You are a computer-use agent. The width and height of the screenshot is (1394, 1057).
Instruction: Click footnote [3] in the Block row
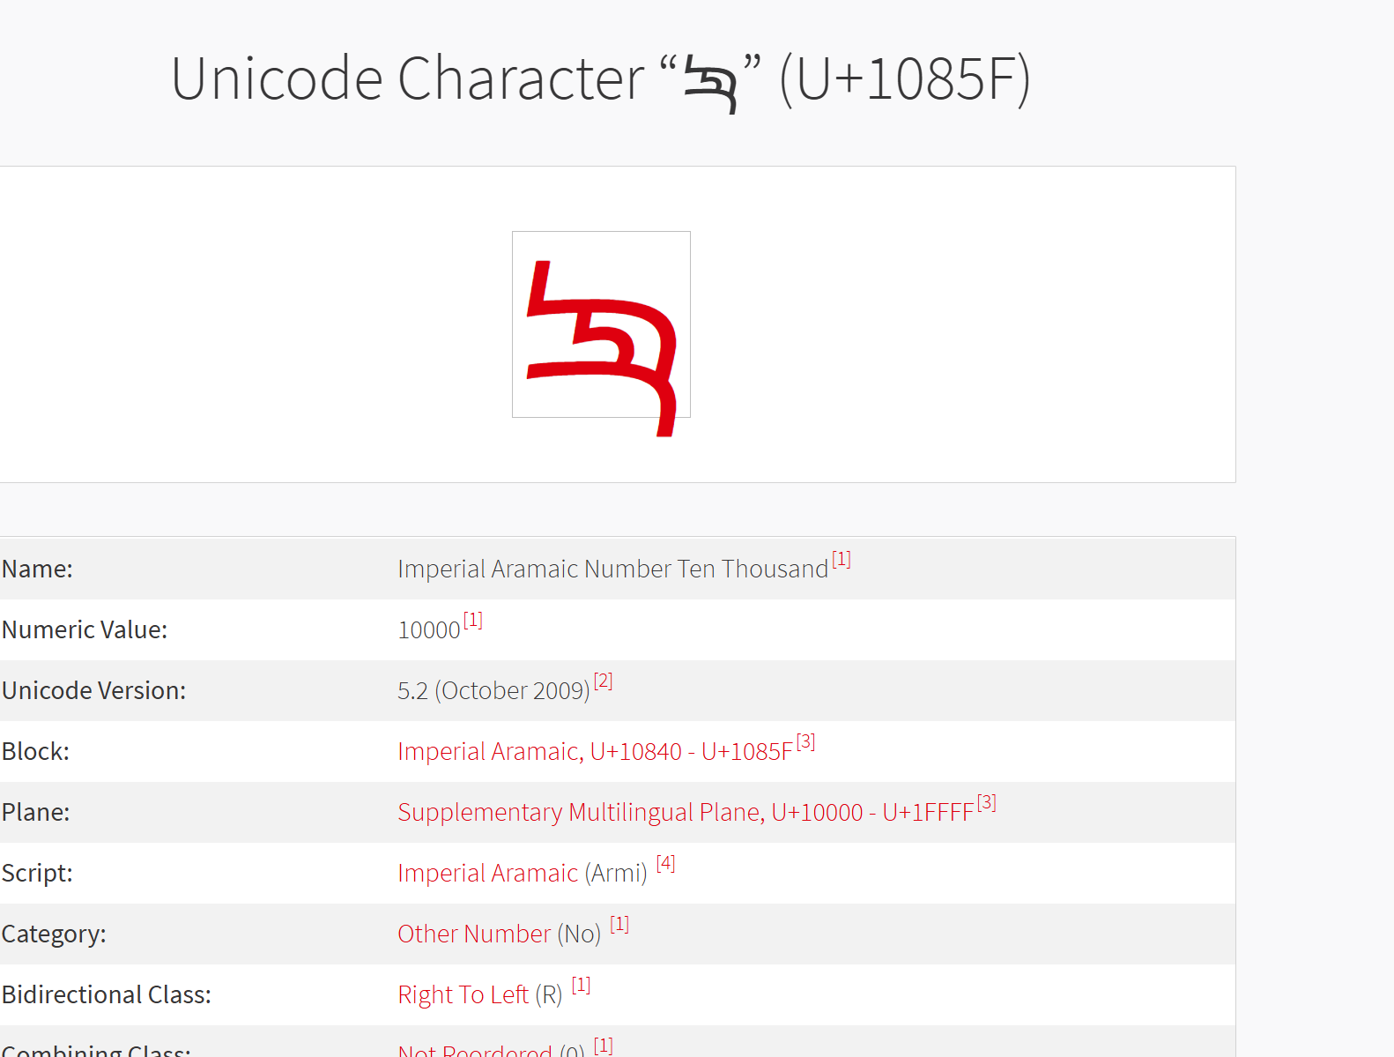coord(805,741)
